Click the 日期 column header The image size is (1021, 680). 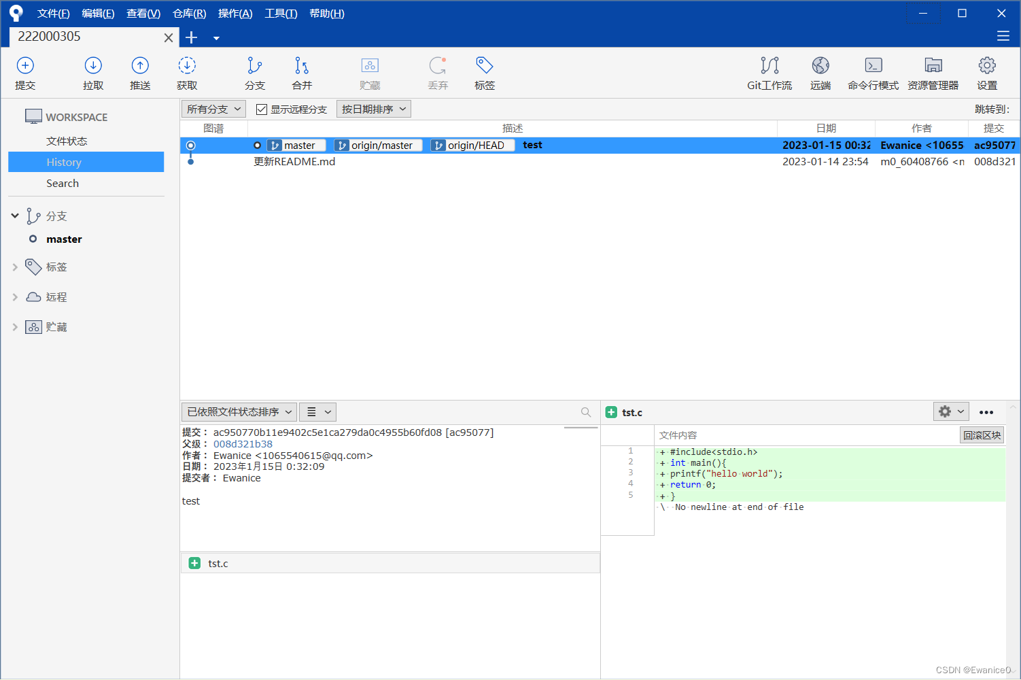pos(826,128)
